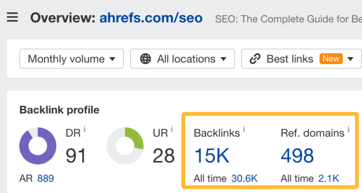Open the hamburger menu

pyautogui.click(x=12, y=17)
